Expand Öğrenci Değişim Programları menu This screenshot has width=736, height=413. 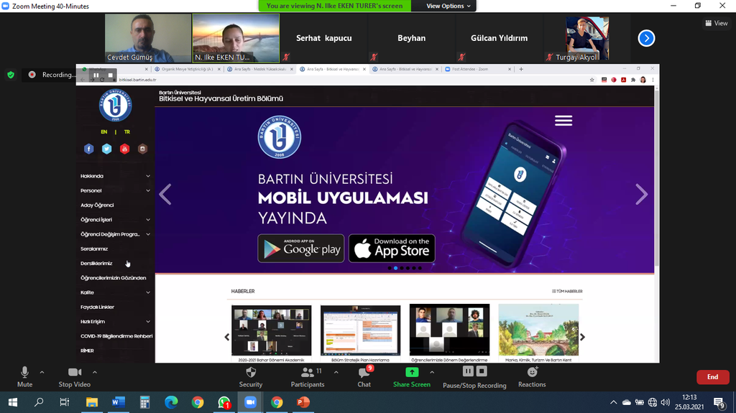(116, 234)
